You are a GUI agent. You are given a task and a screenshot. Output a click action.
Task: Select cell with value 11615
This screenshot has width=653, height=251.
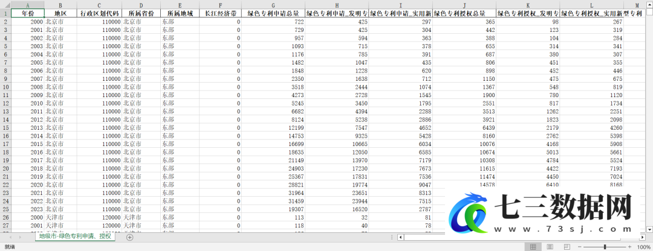[464, 168]
